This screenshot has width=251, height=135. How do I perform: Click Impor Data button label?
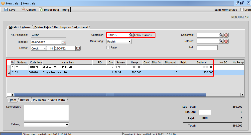click(x=52, y=10)
